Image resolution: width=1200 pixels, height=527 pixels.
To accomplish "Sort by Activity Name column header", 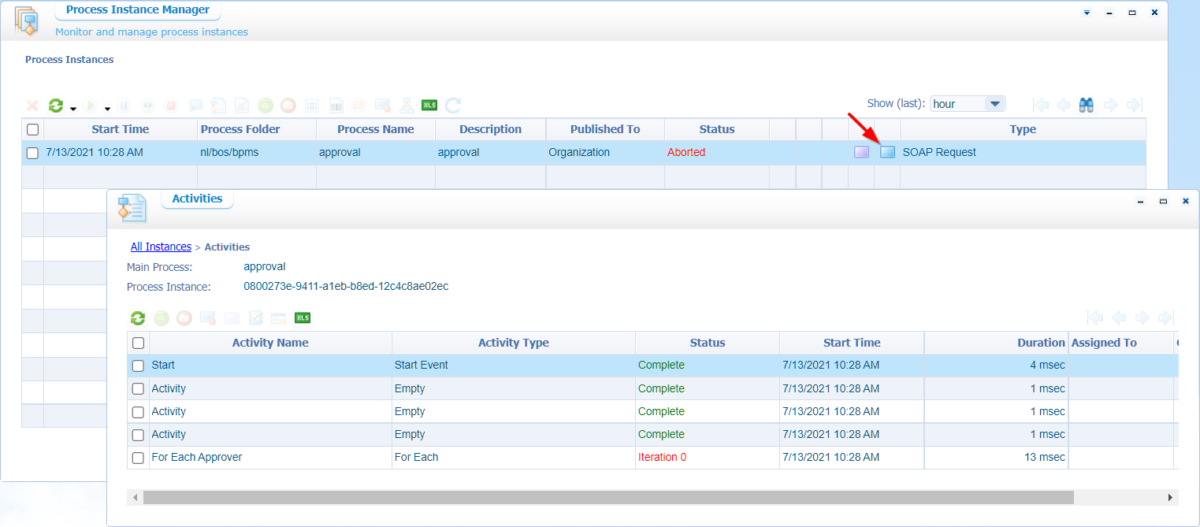I will click(270, 343).
